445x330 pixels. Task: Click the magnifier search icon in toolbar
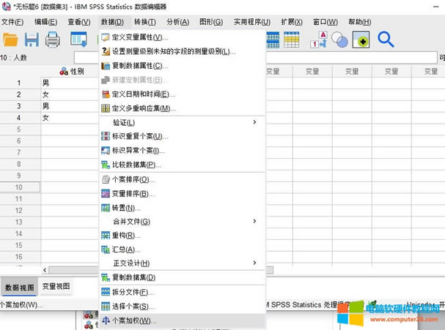pyautogui.click(x=385, y=40)
